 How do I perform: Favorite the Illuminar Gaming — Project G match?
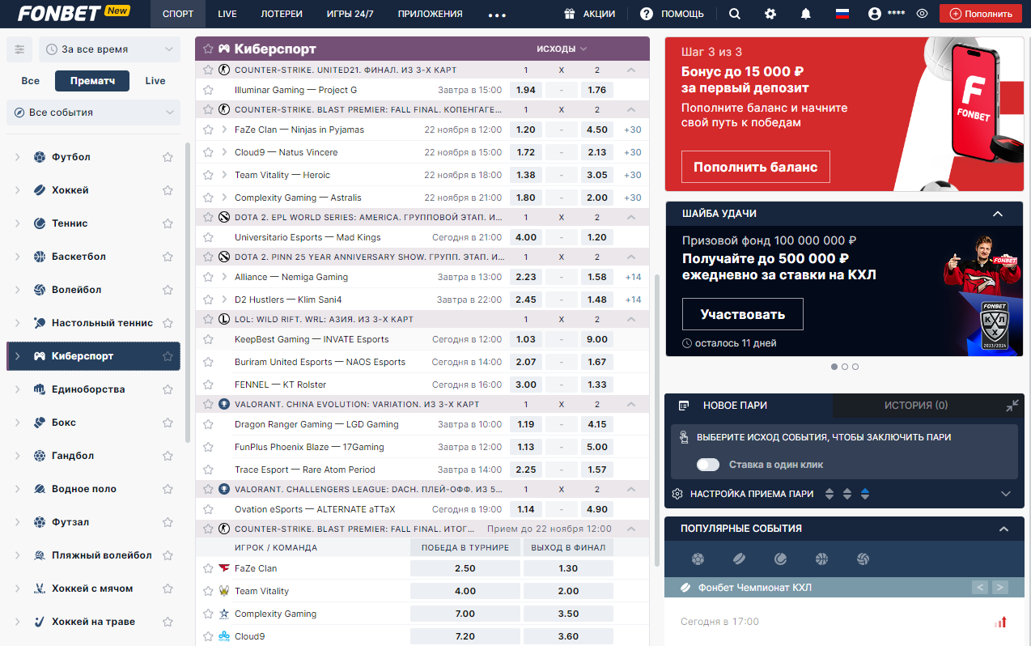pos(208,90)
